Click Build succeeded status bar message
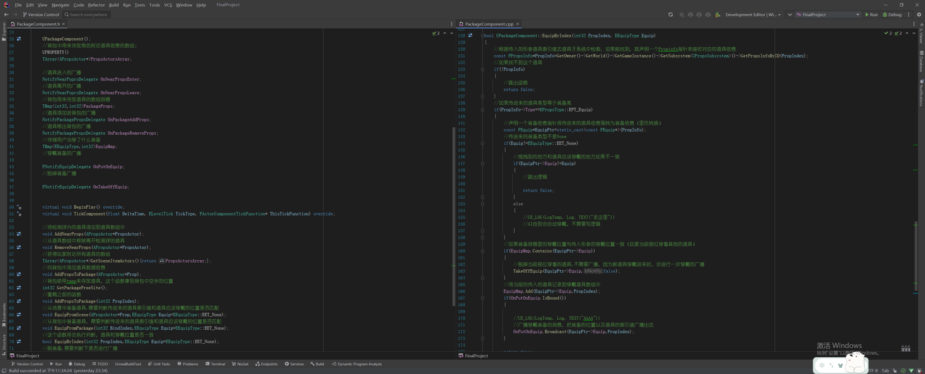 click(58, 371)
